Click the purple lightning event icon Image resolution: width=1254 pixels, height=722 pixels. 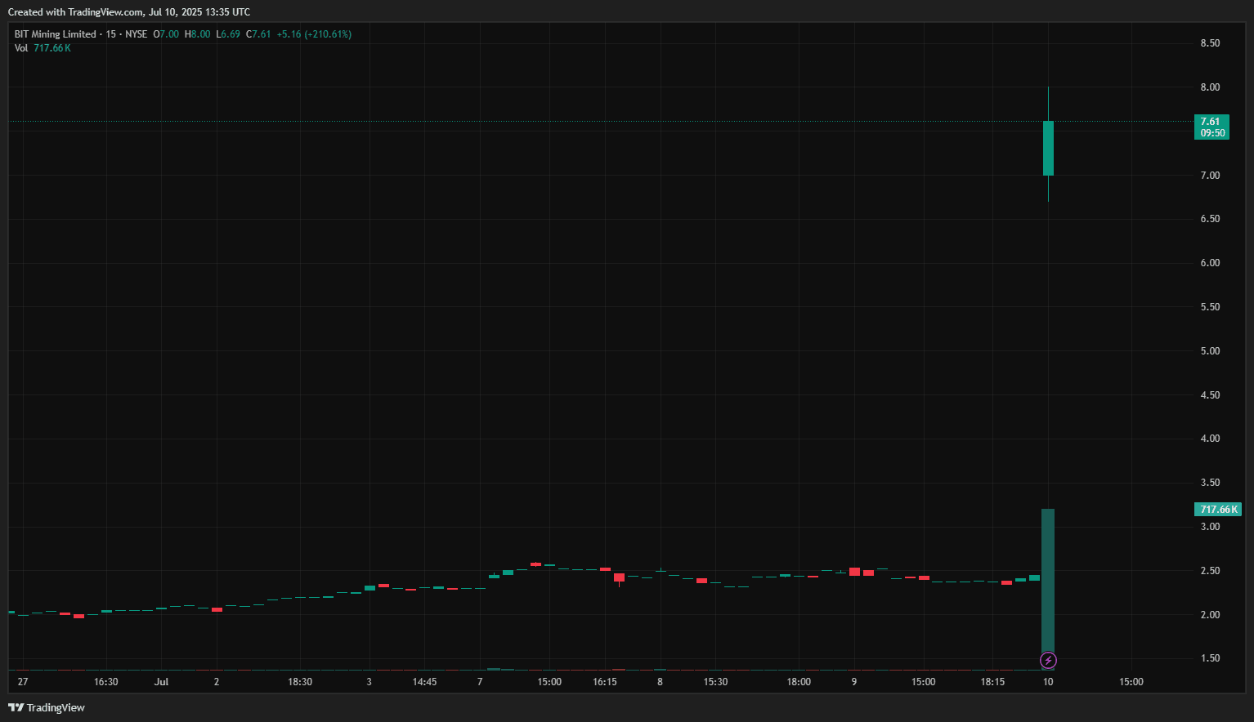click(1048, 660)
